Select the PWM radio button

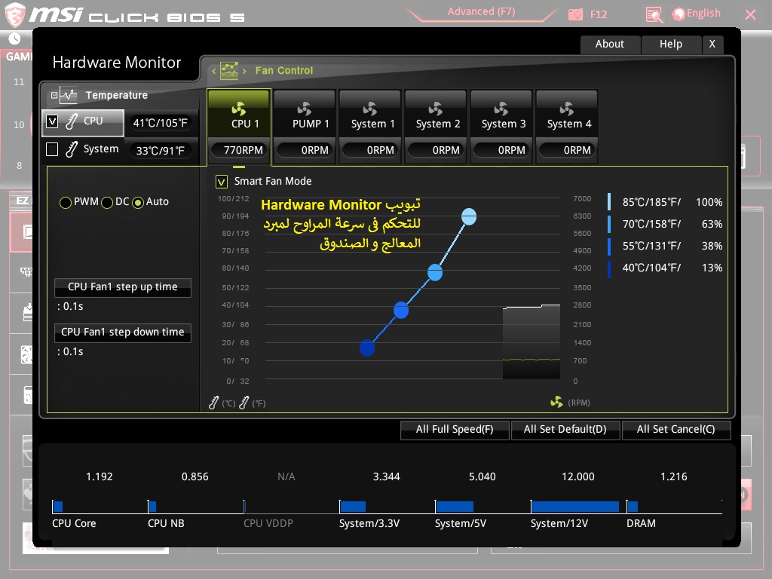65,202
